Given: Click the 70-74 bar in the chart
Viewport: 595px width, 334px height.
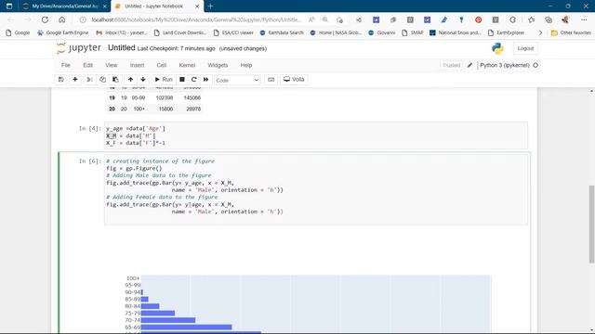Looking at the screenshot, I should coord(168,320).
